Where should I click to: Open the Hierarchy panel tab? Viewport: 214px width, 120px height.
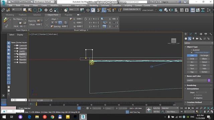point(196,34)
